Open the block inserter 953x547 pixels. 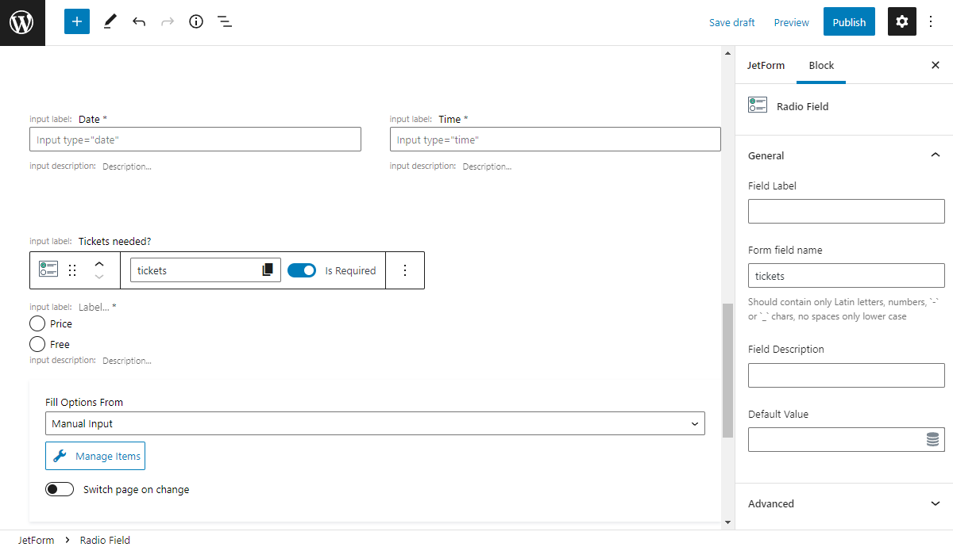pyautogui.click(x=76, y=21)
